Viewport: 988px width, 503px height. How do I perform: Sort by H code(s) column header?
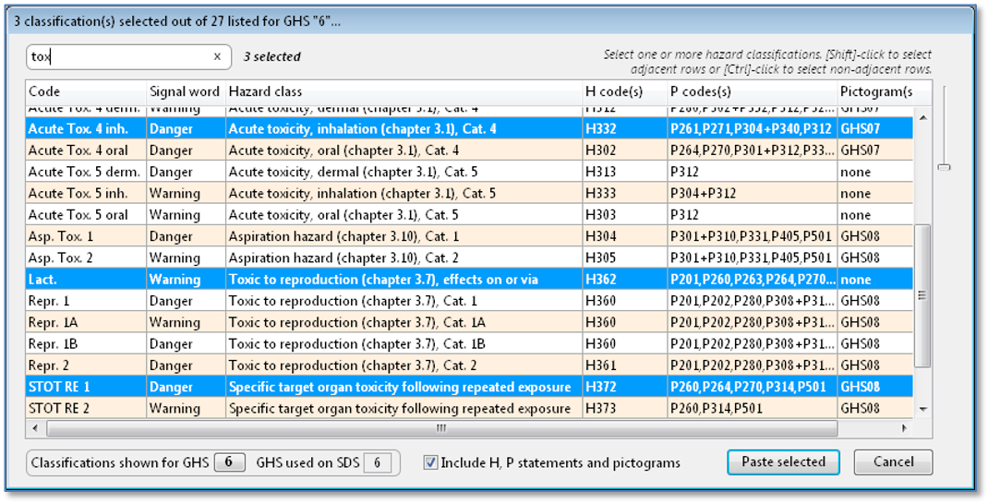click(624, 92)
